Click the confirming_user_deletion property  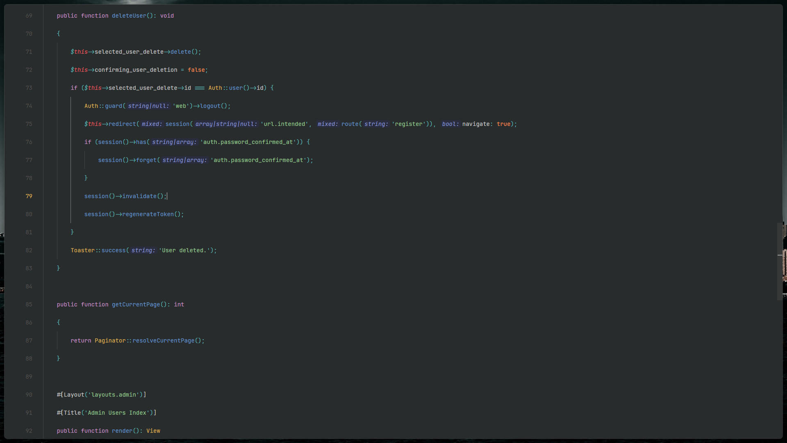point(136,70)
